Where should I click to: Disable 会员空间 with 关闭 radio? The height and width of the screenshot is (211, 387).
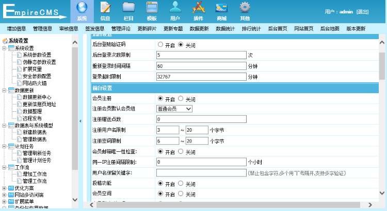(181, 194)
